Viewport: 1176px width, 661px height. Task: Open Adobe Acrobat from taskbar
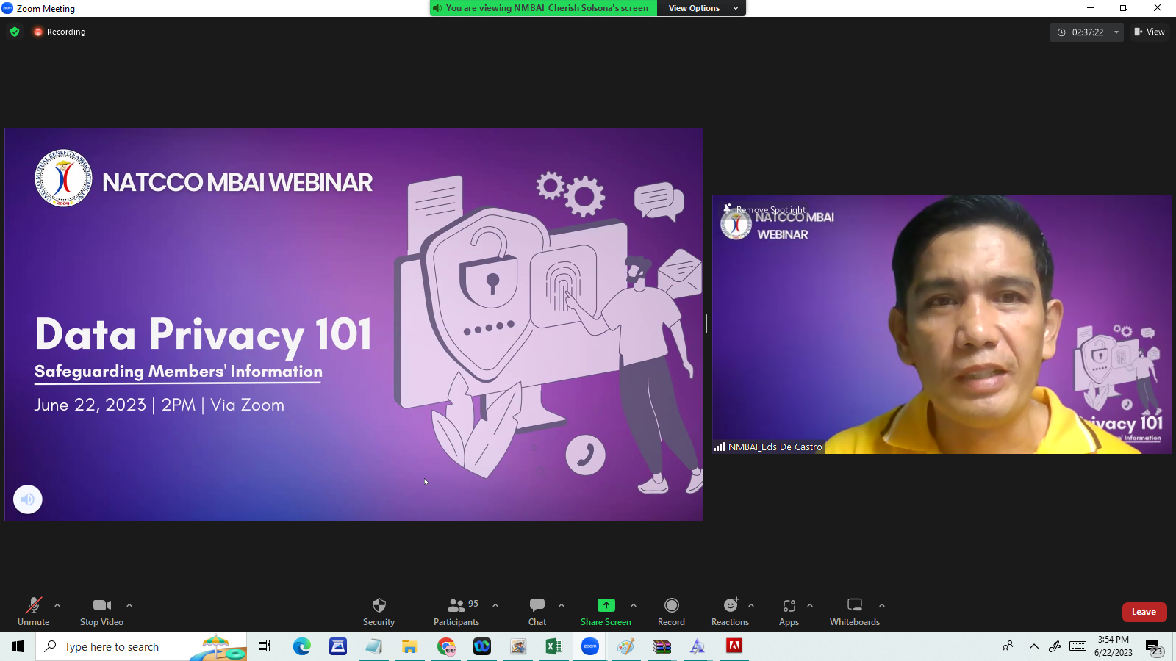click(734, 646)
